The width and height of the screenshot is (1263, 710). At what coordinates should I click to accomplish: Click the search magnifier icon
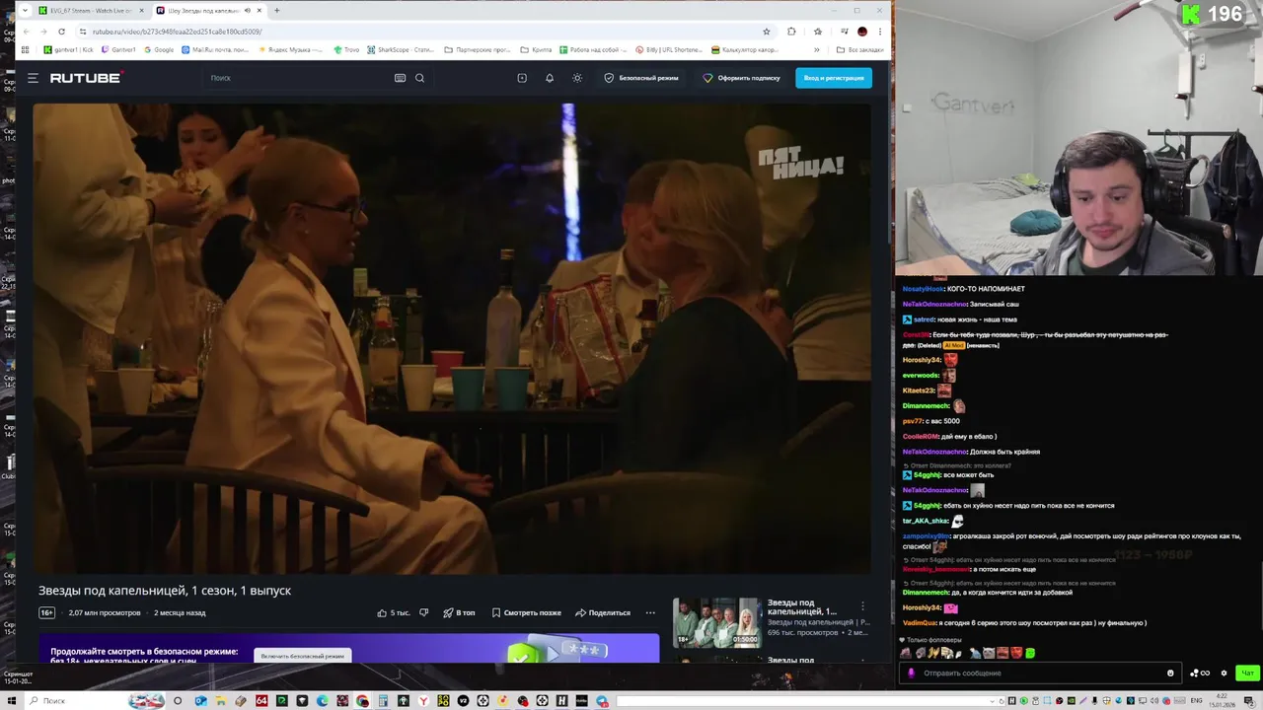point(419,78)
